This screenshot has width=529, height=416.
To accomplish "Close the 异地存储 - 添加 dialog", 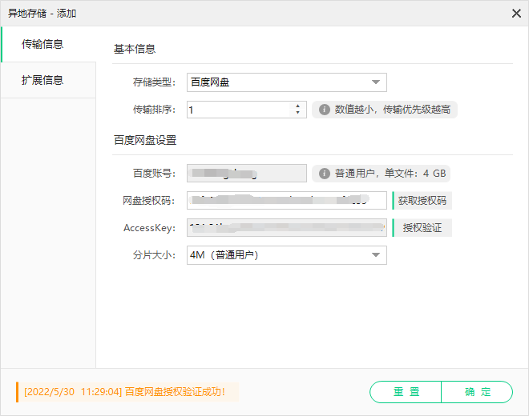I will [516, 14].
